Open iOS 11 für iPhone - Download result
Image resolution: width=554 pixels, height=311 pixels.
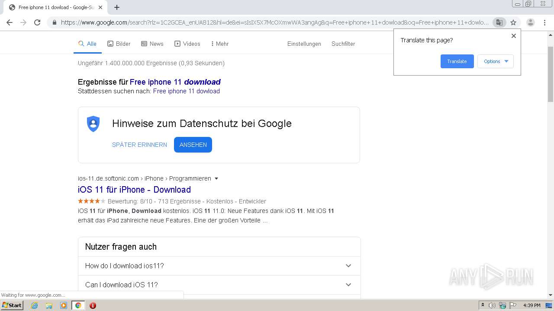click(134, 190)
